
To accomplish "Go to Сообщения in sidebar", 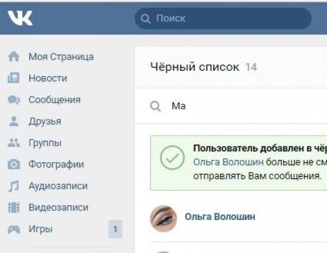I will click(x=54, y=100).
